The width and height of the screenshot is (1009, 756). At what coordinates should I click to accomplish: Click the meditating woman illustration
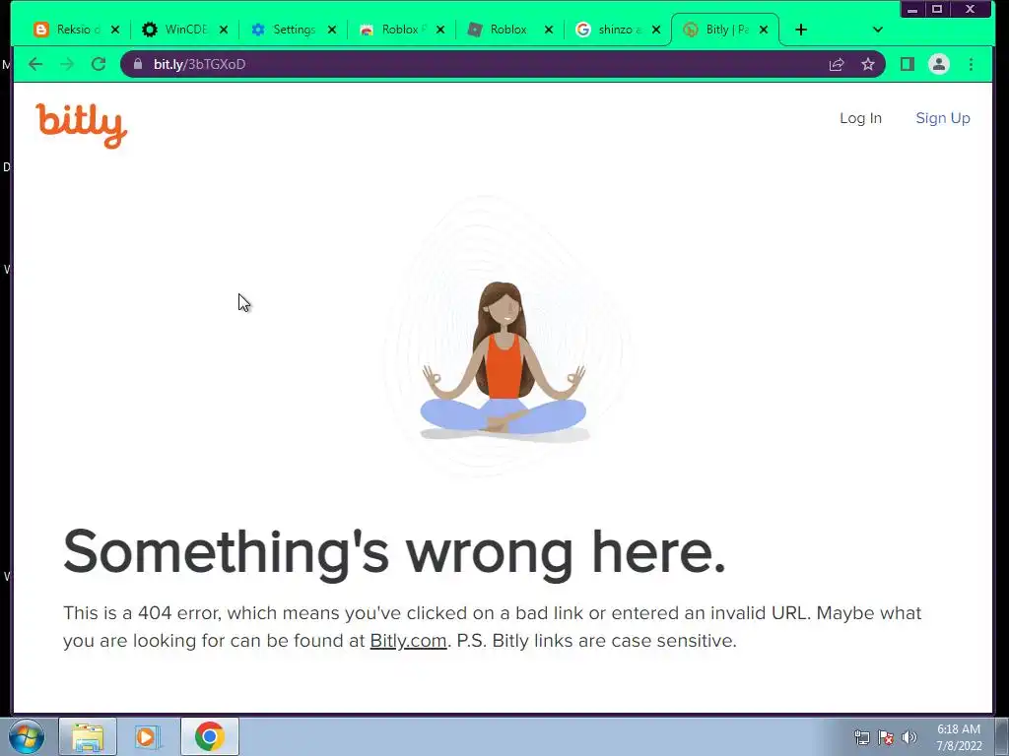click(504, 361)
